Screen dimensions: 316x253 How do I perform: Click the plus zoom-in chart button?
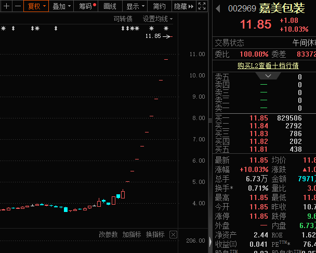pos(6,6)
